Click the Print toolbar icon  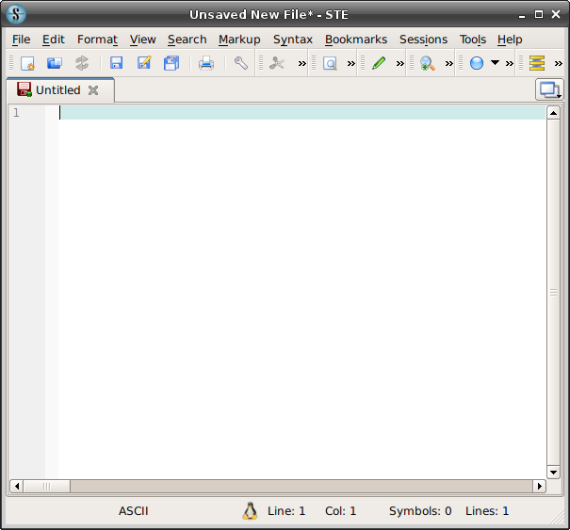tap(206, 63)
